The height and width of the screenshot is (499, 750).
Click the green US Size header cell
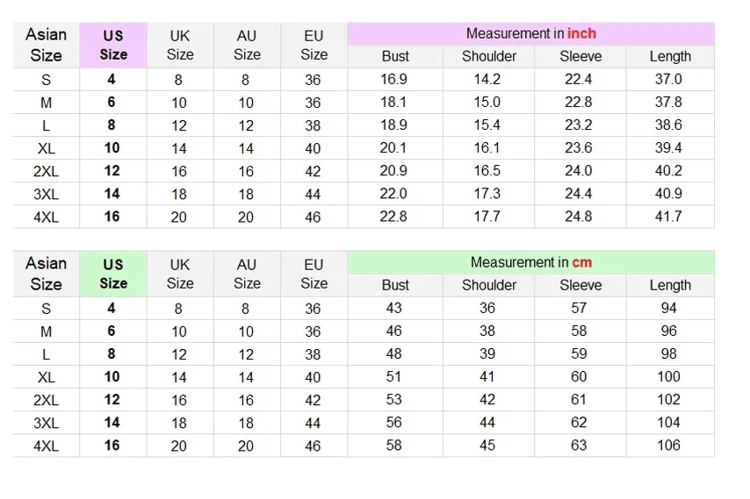(x=113, y=274)
